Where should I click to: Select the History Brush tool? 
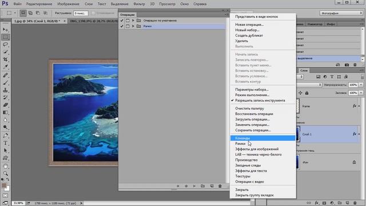coord(5,97)
